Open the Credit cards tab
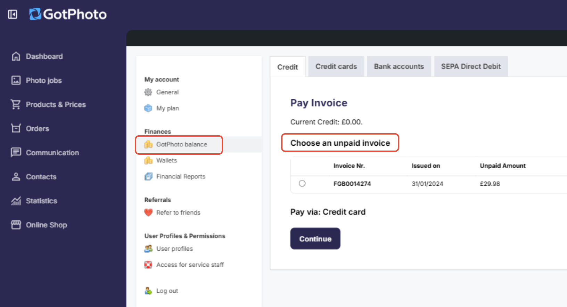The height and width of the screenshot is (307, 567). 336,66
